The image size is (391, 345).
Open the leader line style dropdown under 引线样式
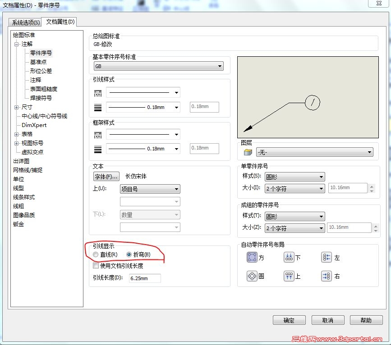click(143, 92)
